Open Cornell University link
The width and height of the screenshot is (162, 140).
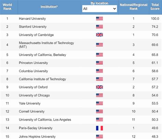coord(32,111)
